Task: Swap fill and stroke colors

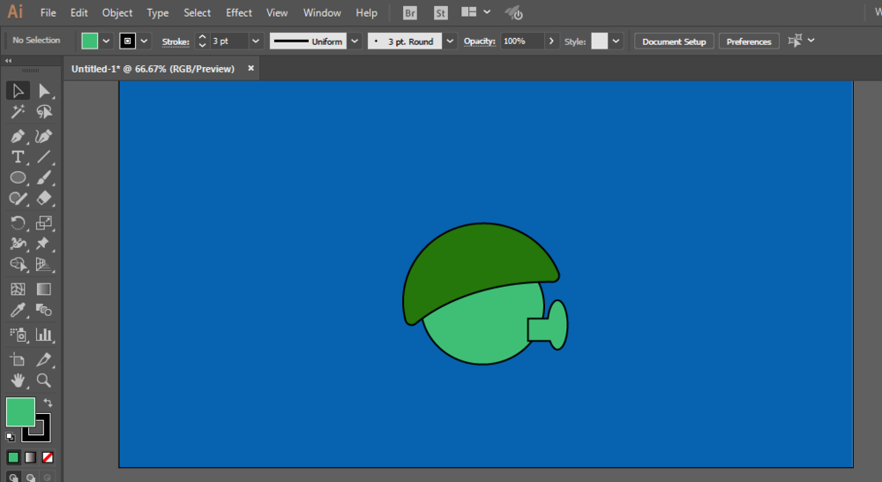Action: [x=48, y=403]
